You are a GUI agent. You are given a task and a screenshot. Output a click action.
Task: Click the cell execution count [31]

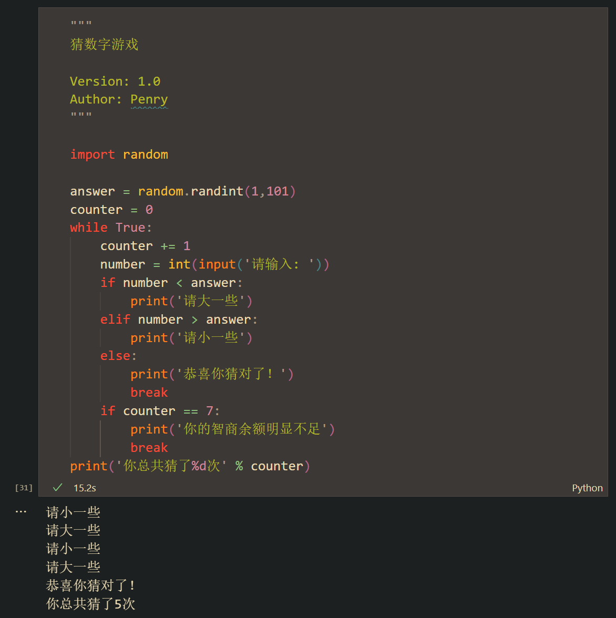tap(23, 488)
